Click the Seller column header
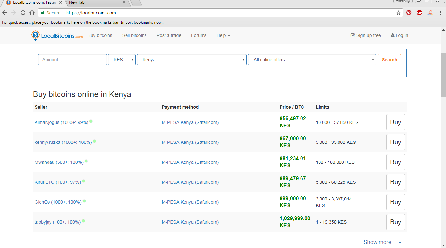The height and width of the screenshot is (248, 446). pyautogui.click(x=41, y=107)
